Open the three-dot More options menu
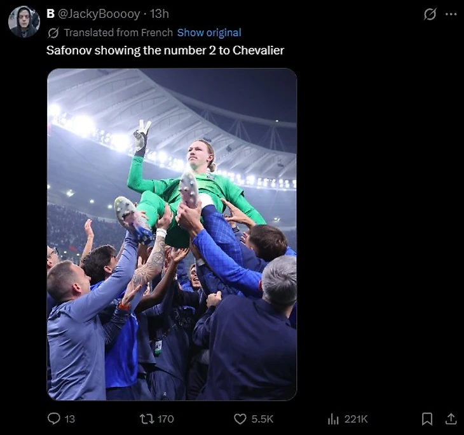 tap(451, 14)
